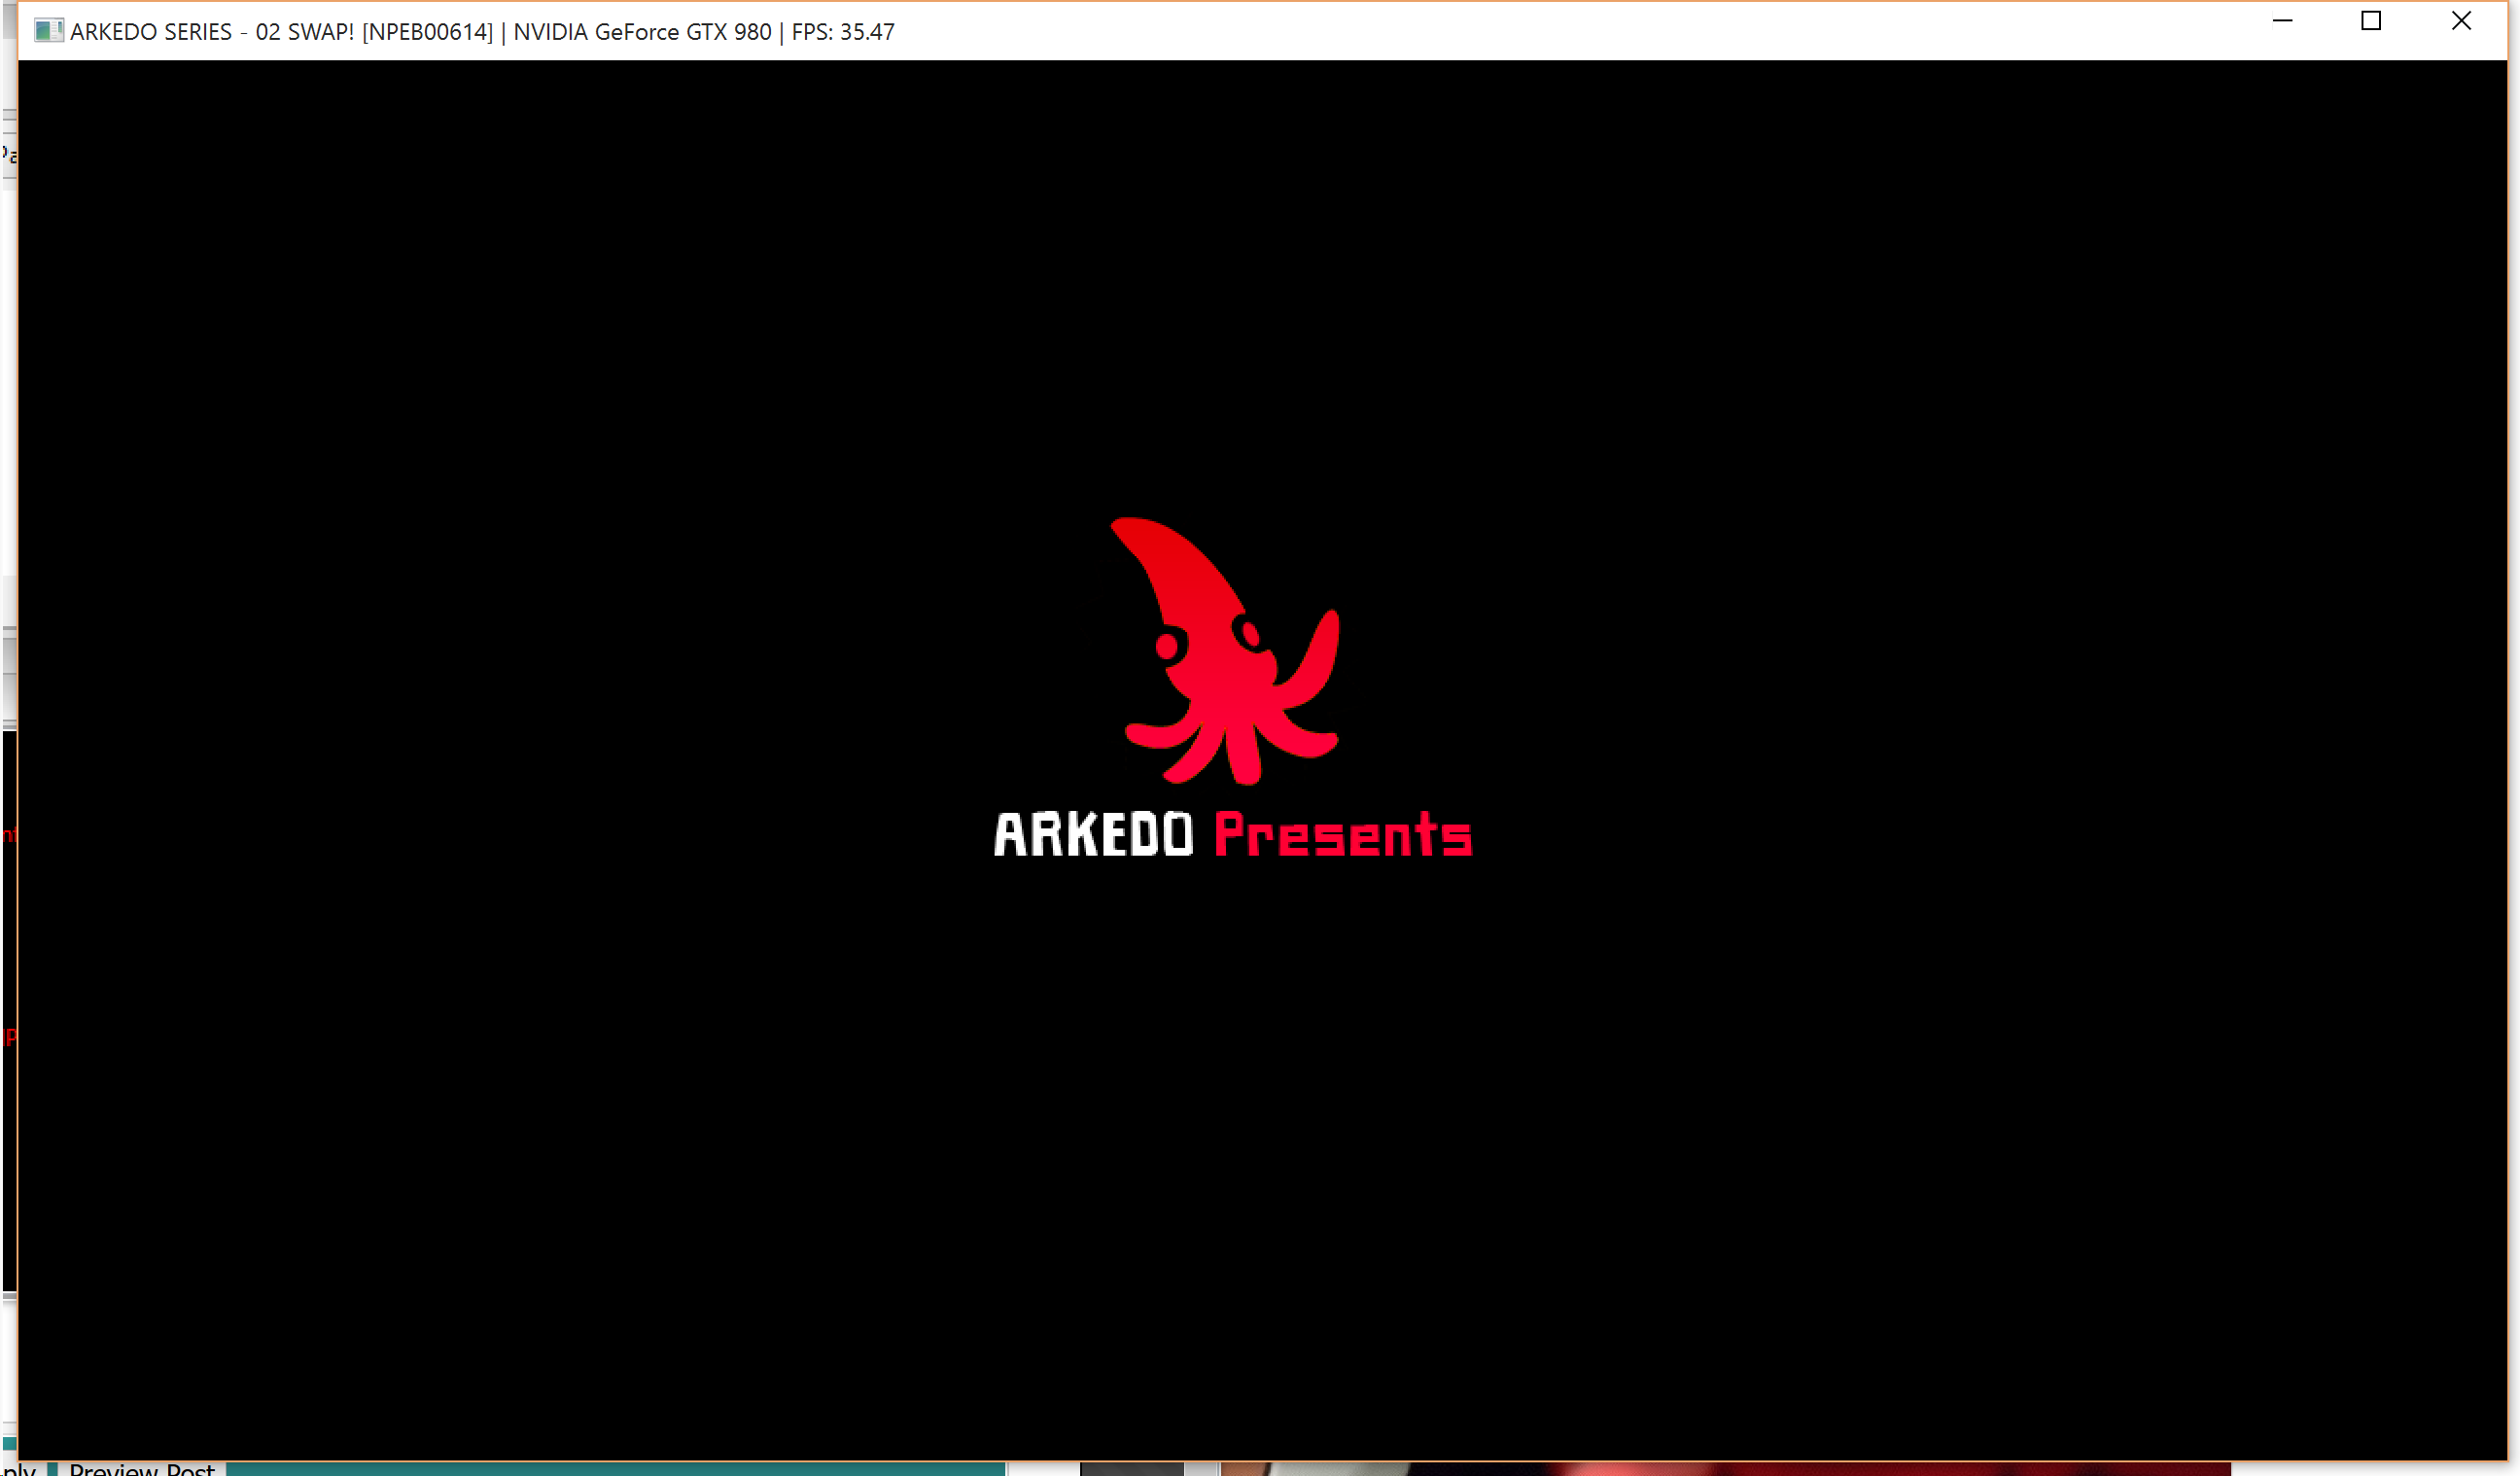Click the emulator window icon in title bar
The height and width of the screenshot is (1476, 2520).
pyautogui.click(x=48, y=31)
